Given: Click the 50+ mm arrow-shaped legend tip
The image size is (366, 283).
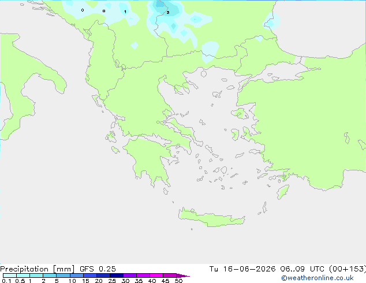Looking at the screenshot, I should 183,275.
